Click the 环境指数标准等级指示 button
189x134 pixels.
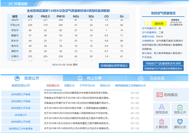click(114, 66)
